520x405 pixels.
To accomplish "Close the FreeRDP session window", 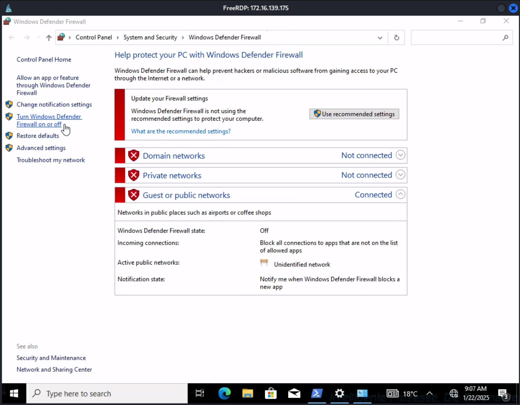I will (513, 8).
